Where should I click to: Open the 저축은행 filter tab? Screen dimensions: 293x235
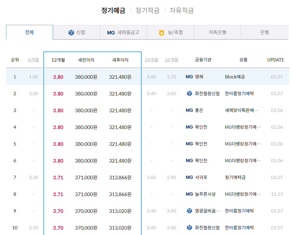click(x=217, y=32)
